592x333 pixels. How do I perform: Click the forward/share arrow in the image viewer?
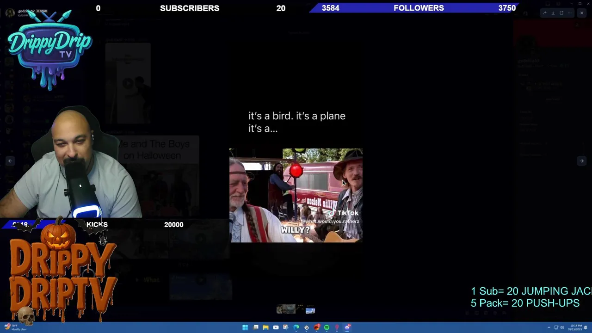(545, 13)
